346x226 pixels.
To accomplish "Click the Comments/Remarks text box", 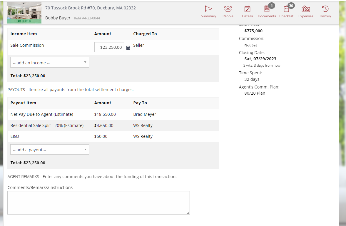I will [98, 202].
